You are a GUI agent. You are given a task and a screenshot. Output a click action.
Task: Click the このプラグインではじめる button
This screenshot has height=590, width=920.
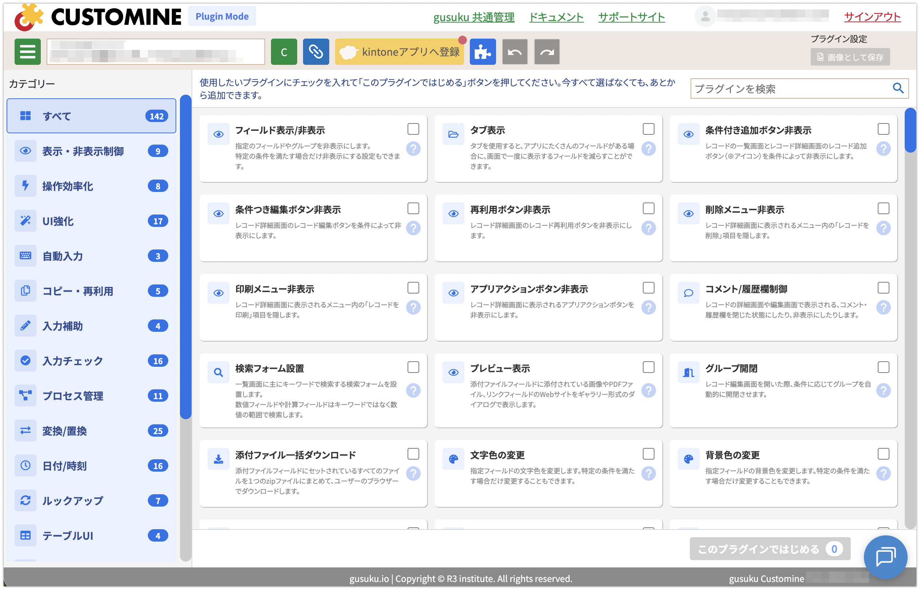[x=770, y=549]
